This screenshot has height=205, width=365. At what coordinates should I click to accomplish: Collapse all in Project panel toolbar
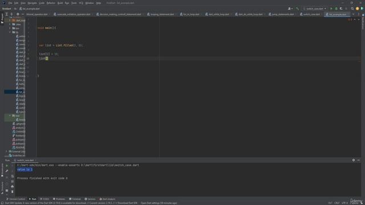pos(7,14)
